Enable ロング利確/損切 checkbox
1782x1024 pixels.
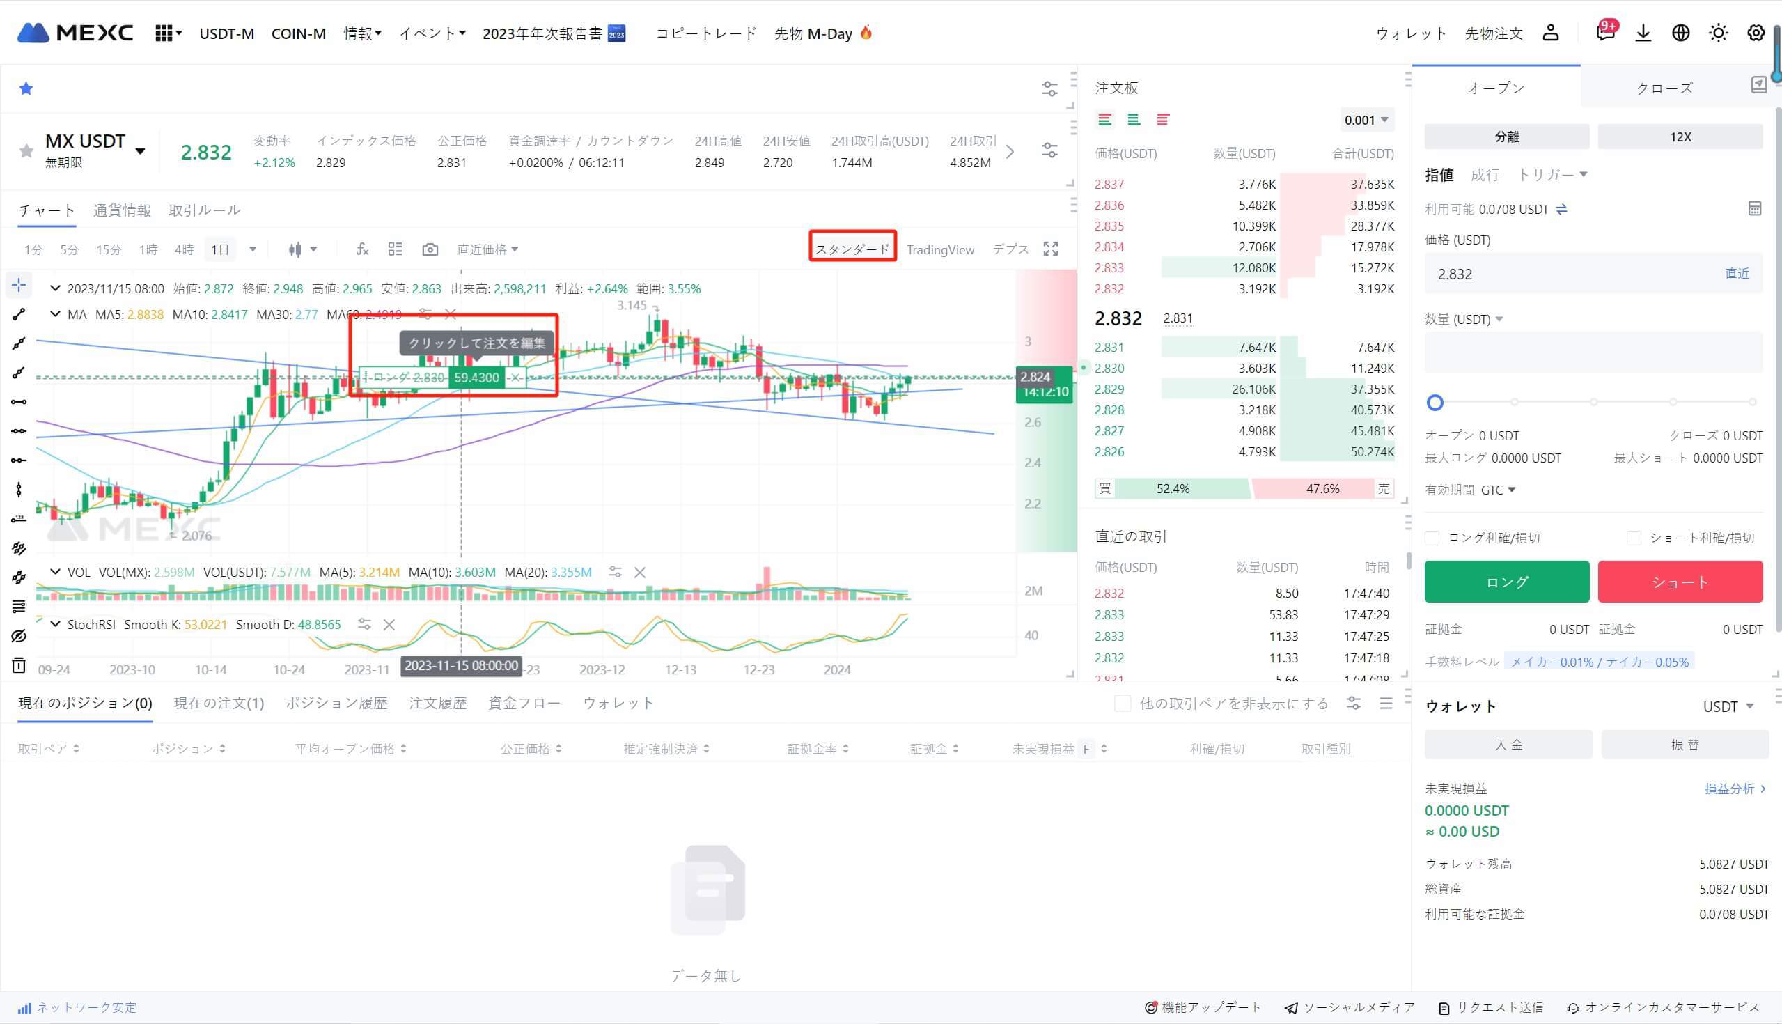coord(1431,537)
